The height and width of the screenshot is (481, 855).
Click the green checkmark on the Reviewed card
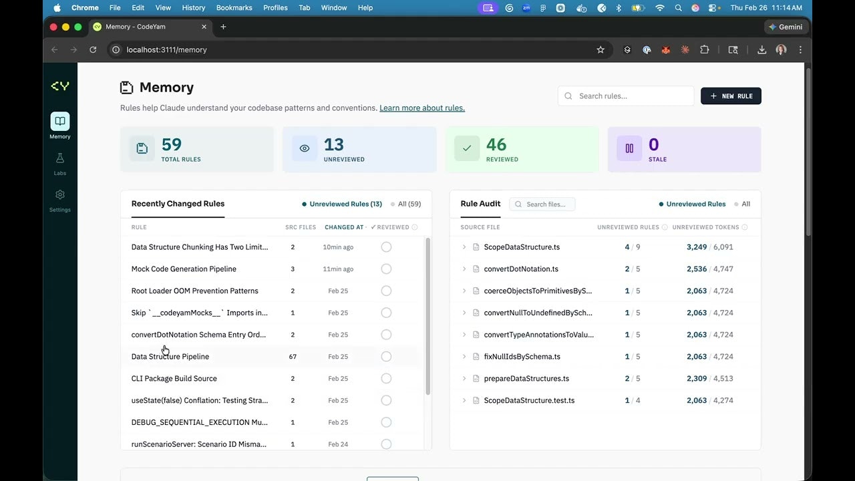(467, 148)
